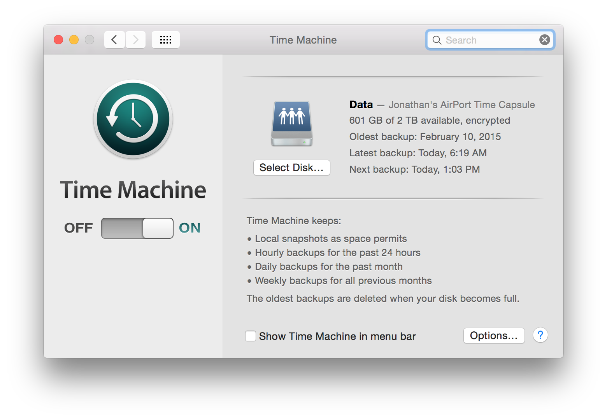Click the forward navigation arrow

(135, 39)
